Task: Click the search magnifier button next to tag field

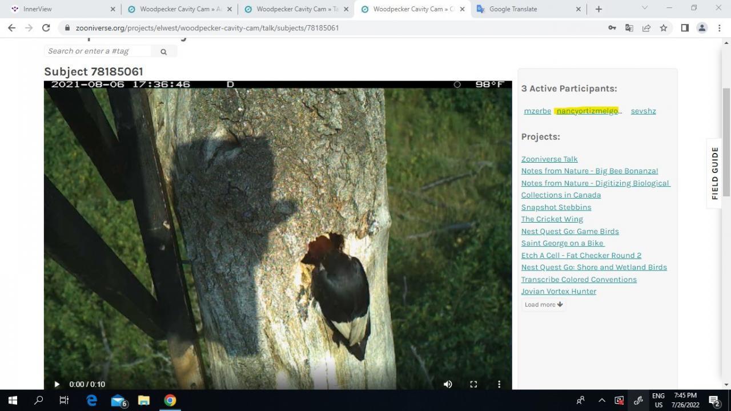Action: 163,51
